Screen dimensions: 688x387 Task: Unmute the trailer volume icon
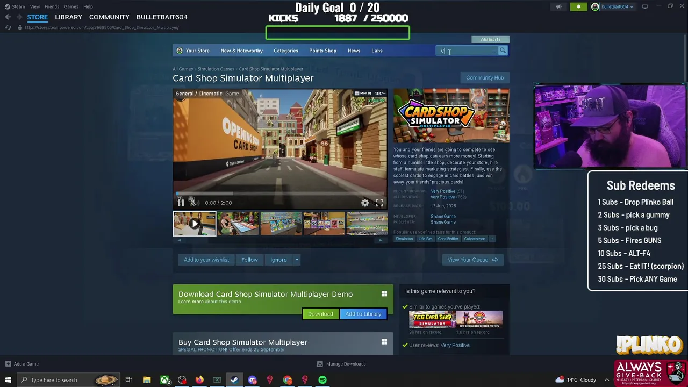pos(193,203)
